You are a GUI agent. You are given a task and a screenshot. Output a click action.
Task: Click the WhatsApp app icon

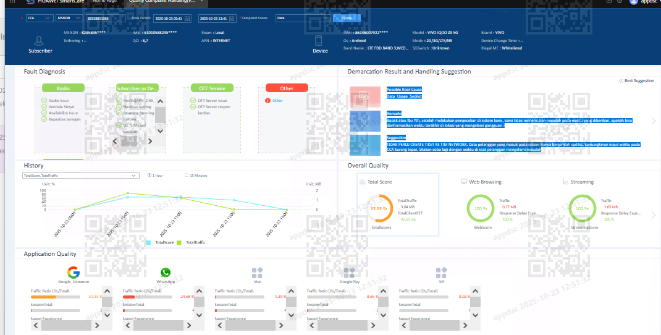[x=166, y=273]
